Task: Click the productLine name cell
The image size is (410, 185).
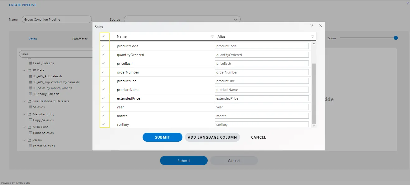Action: (x=127, y=81)
